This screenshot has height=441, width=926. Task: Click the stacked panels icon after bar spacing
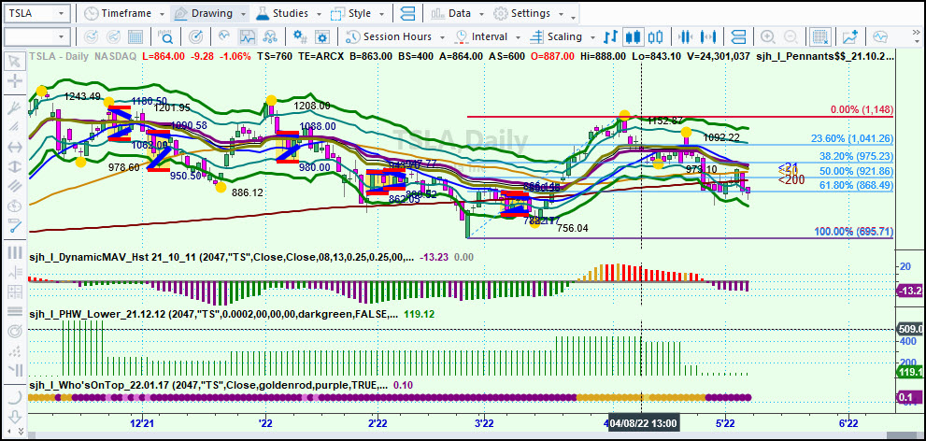click(x=737, y=36)
